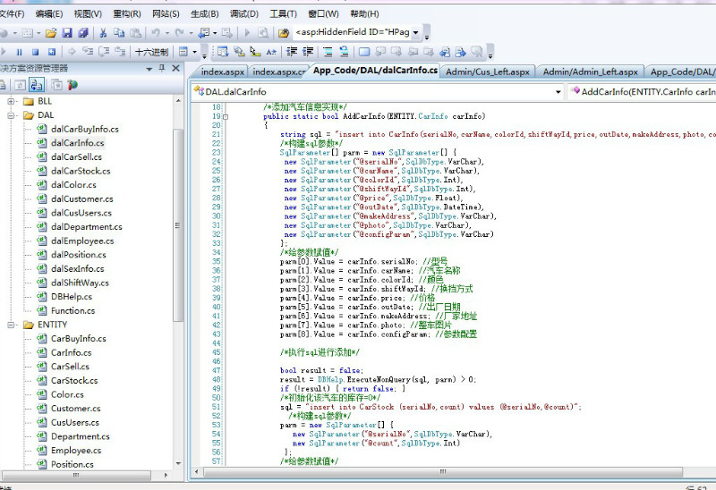Screen dimensions: 716x490
Task: Click the Save icon in the toolbar
Action: [68, 33]
